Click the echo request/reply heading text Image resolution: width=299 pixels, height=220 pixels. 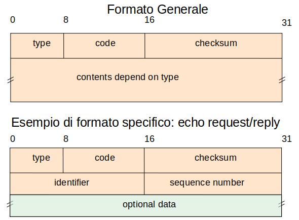(x=145, y=123)
